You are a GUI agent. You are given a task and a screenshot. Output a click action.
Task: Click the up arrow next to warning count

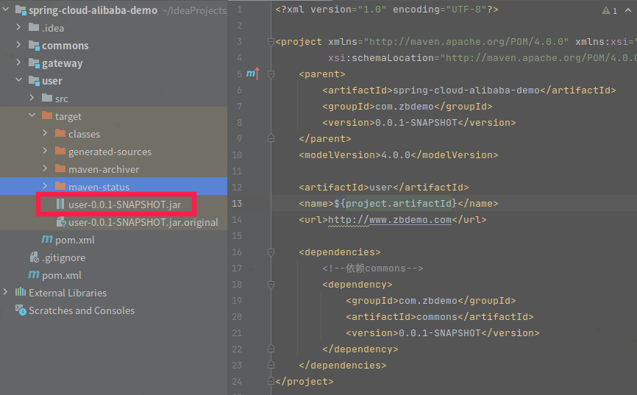coord(628,10)
